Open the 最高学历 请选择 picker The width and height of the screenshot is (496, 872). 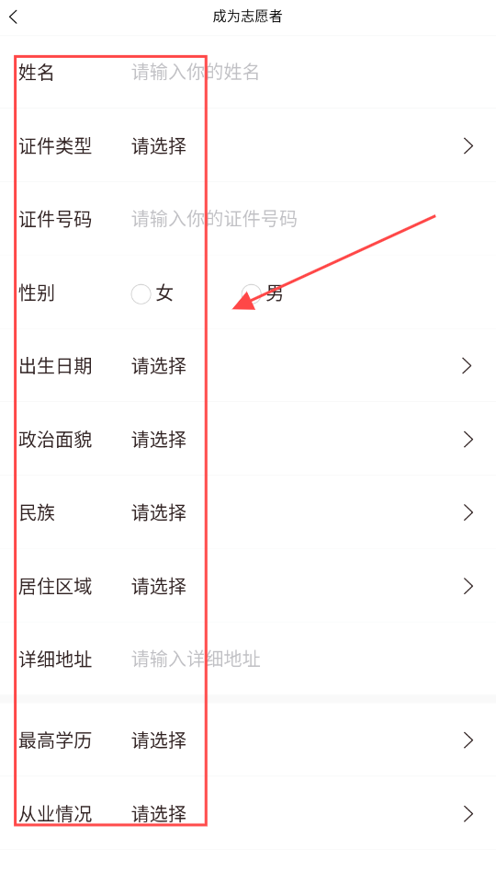pyautogui.click(x=159, y=740)
